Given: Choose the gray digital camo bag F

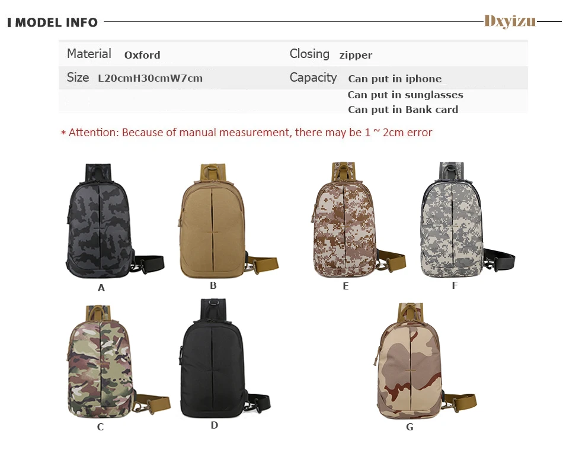Looking at the screenshot, I should [x=468, y=220].
